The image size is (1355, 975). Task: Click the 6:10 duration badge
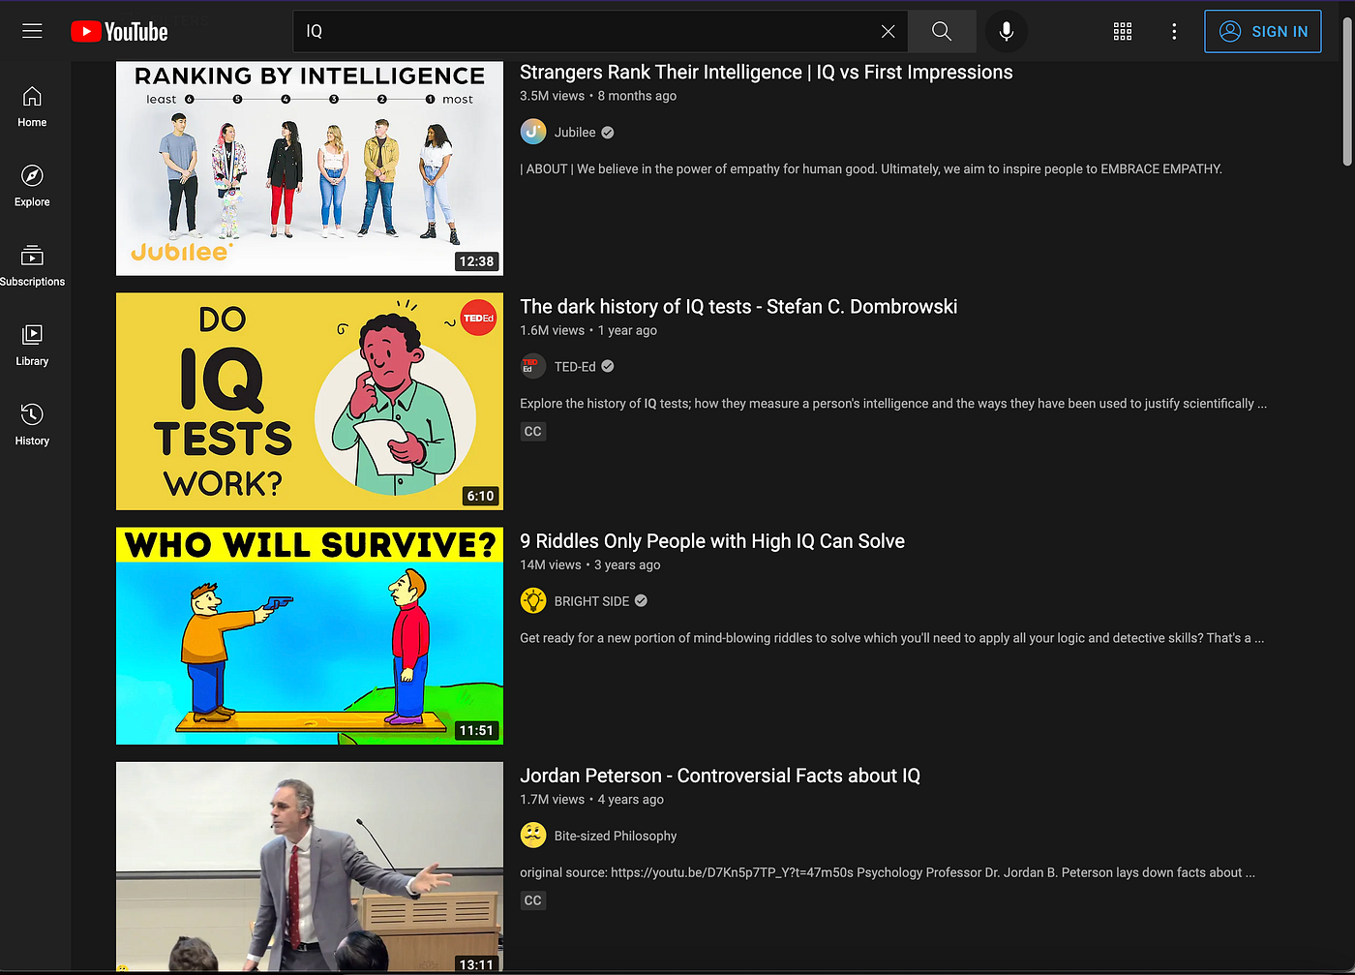pyautogui.click(x=480, y=496)
